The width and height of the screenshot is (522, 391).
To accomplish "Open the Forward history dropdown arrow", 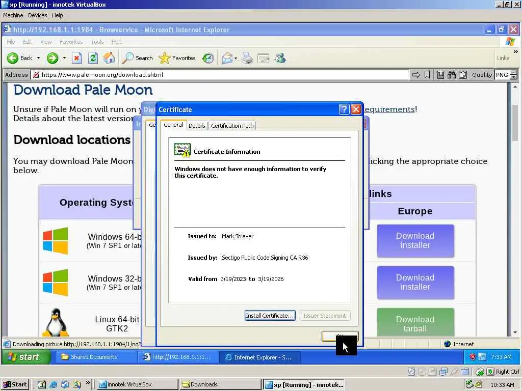I will click(x=64, y=58).
